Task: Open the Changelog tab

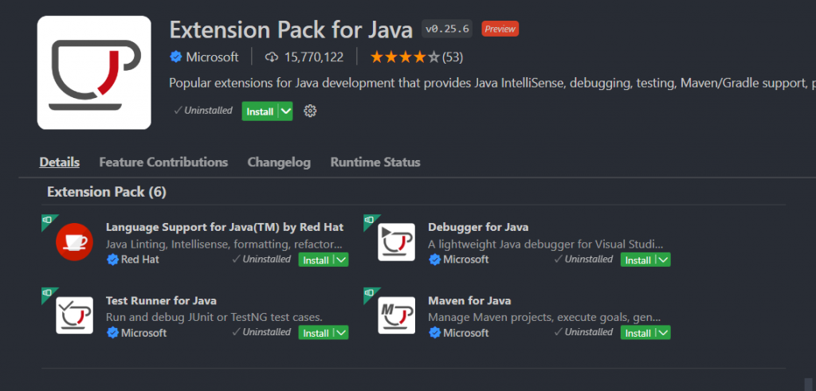Action: 279,162
